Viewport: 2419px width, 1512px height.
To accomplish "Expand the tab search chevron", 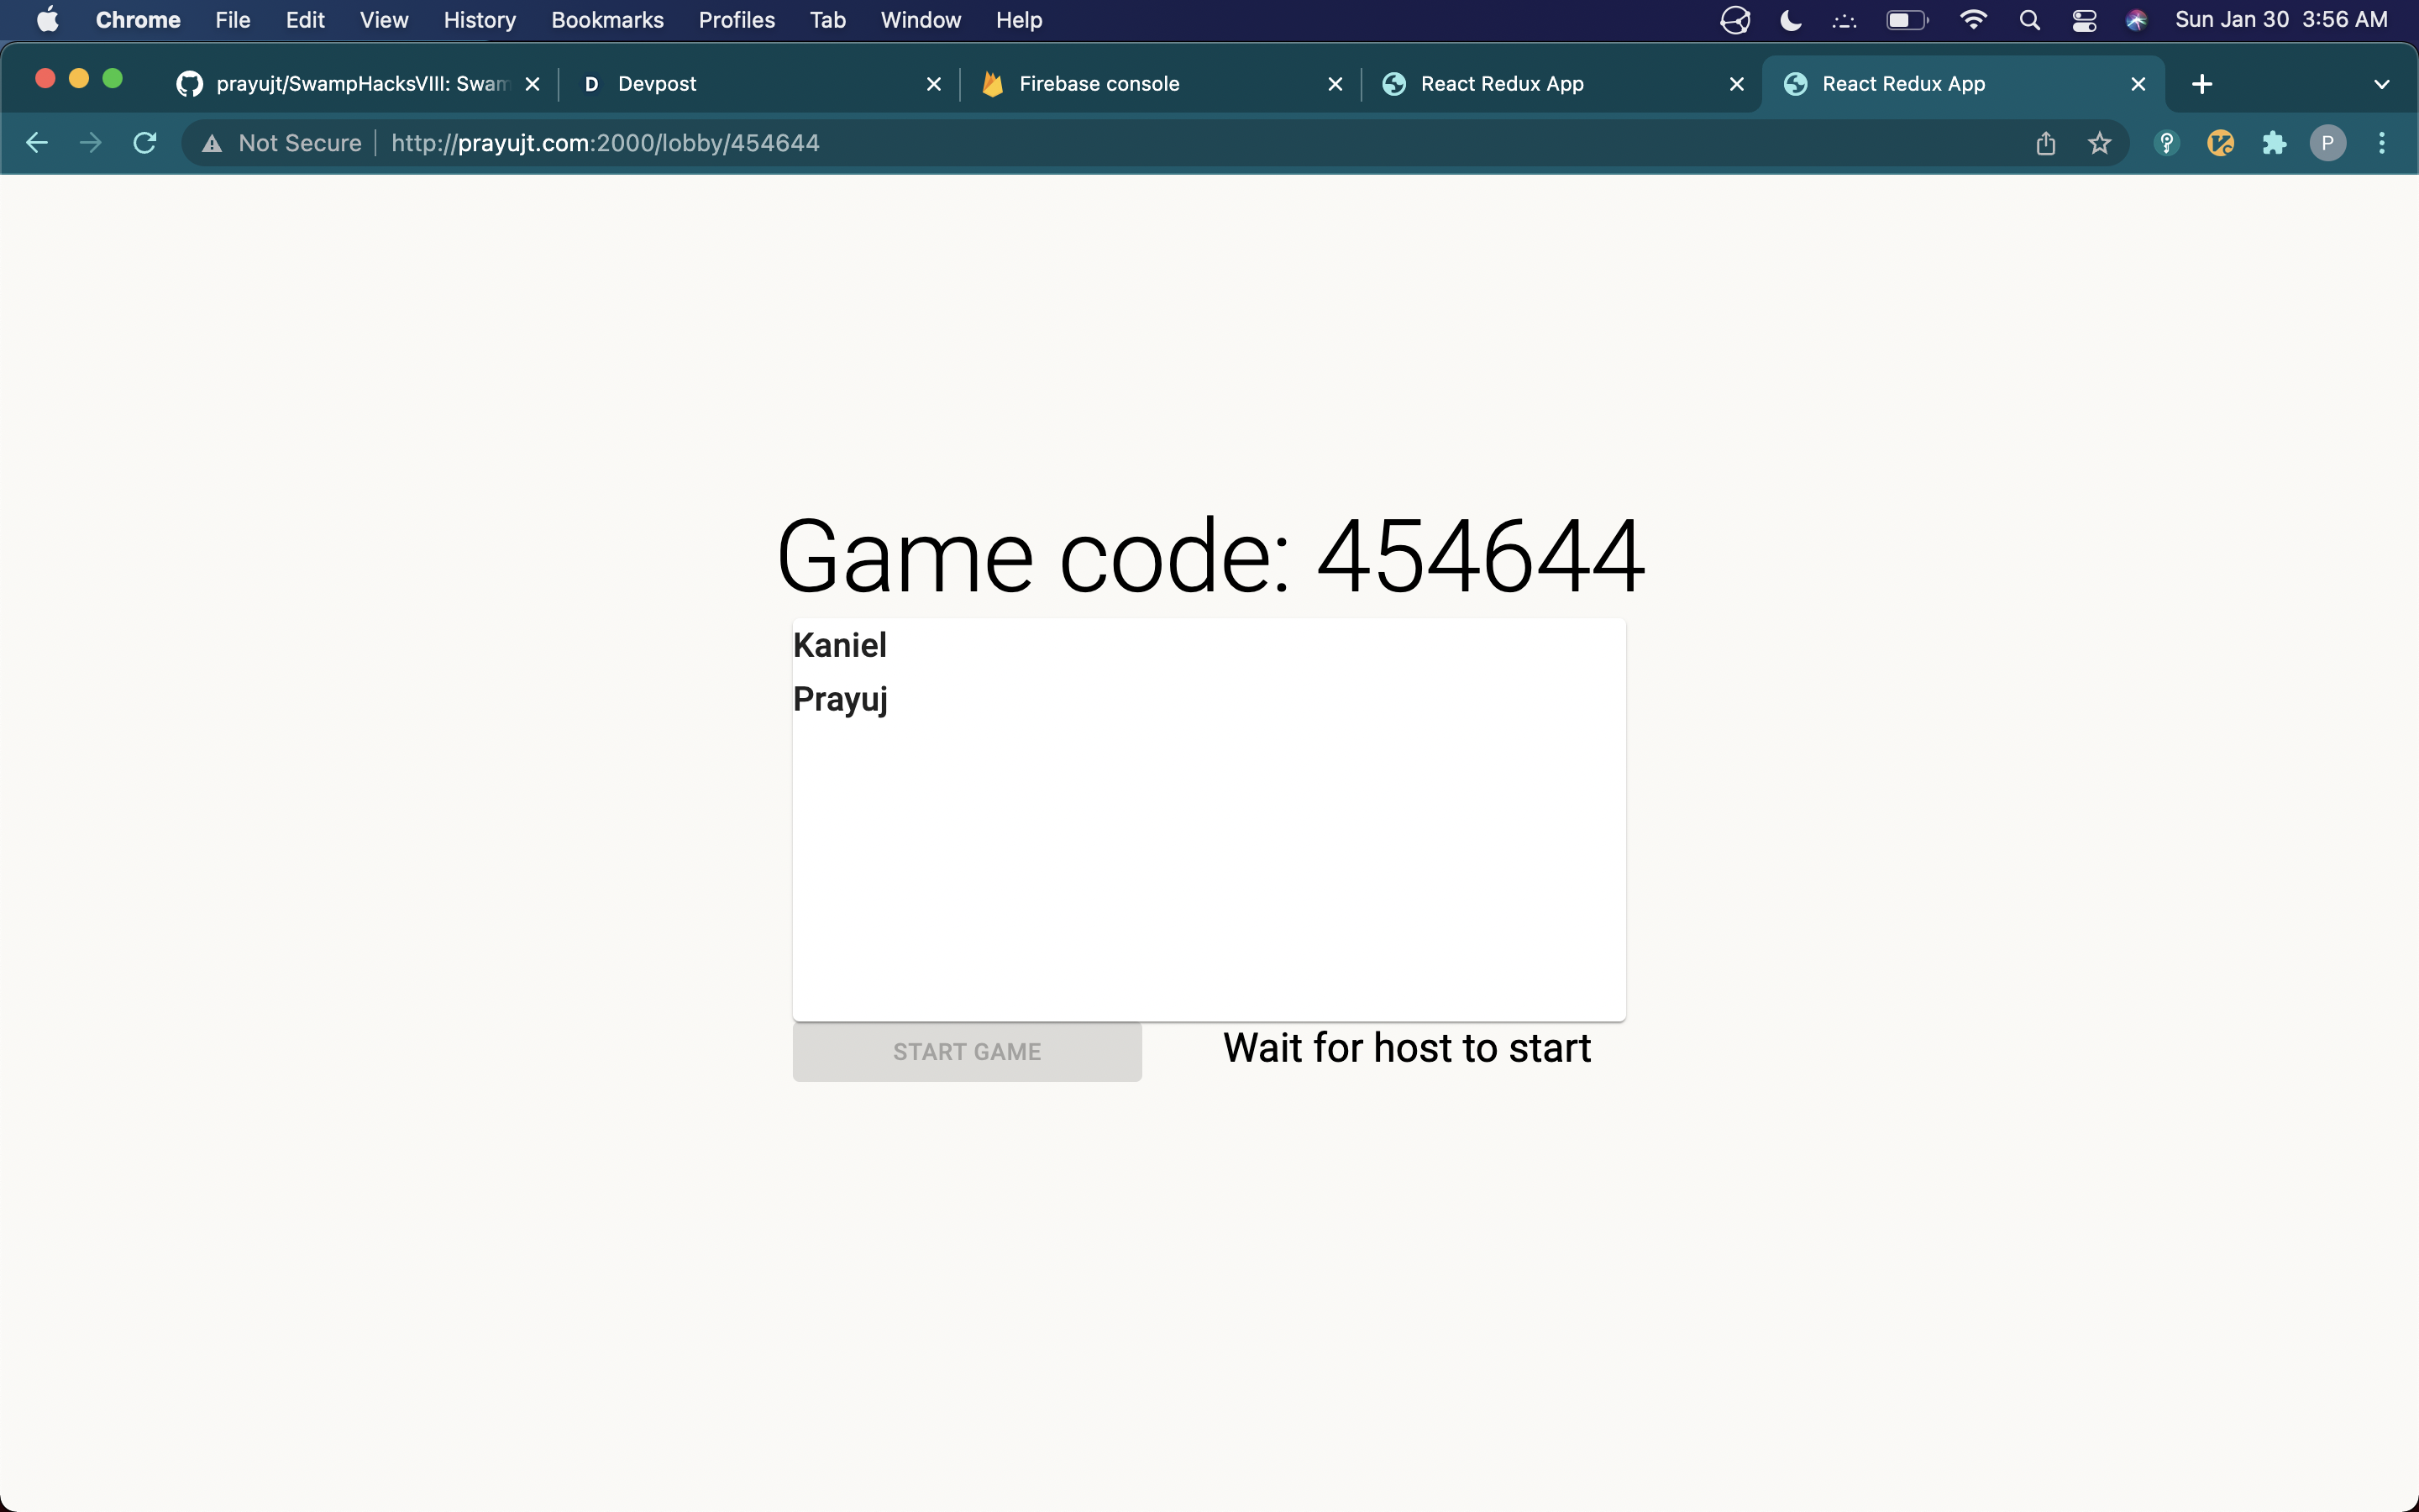I will (x=2381, y=84).
